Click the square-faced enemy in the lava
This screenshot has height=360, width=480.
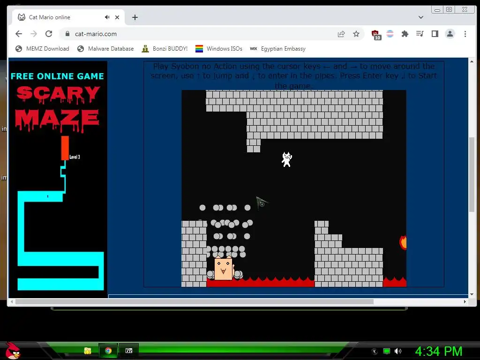click(223, 268)
